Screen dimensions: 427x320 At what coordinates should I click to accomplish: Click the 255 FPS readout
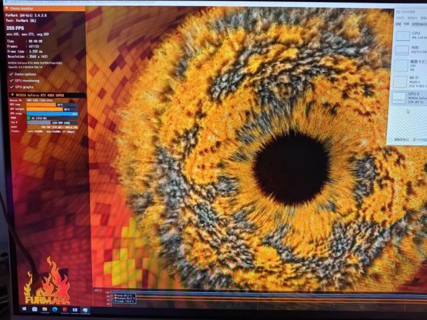click(x=15, y=28)
